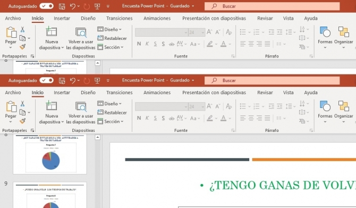Switch to Diseño tab in lower window
The height and width of the screenshot is (208, 356).
88,93
